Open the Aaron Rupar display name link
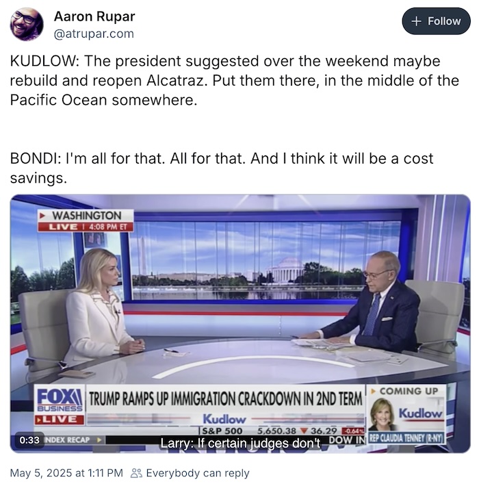479x484 pixels. (94, 16)
